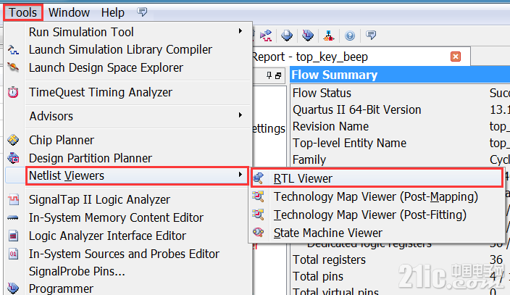Click the SignalTap II Logic Analyzer icon

click(13, 199)
